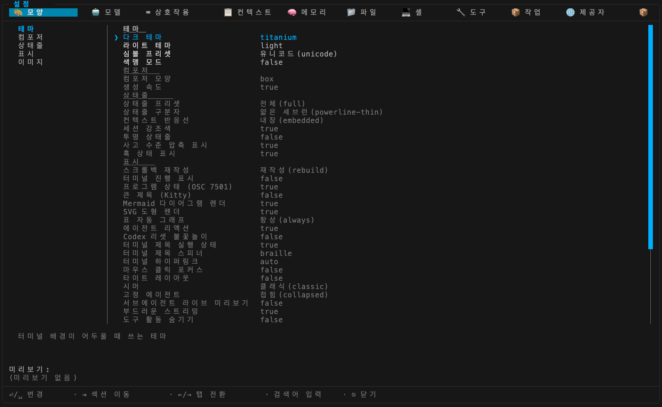
Task: Toggle 터미널 진행 표시 false value
Action: 271,179
